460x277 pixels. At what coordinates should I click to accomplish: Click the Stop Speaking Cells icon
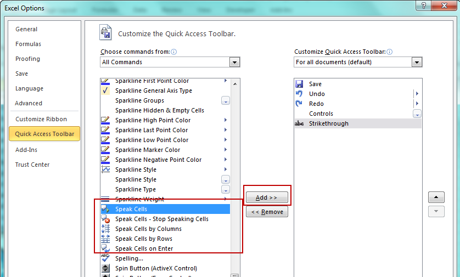(105, 219)
